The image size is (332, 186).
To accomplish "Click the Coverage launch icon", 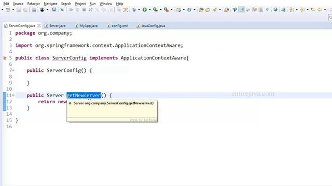I will coord(156,10).
